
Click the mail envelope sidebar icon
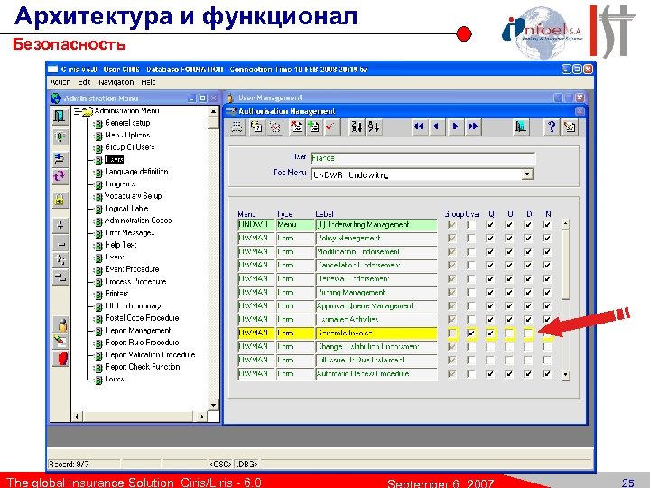61,341
